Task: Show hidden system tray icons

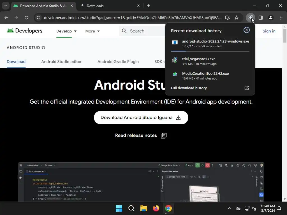Action: tap(229, 208)
